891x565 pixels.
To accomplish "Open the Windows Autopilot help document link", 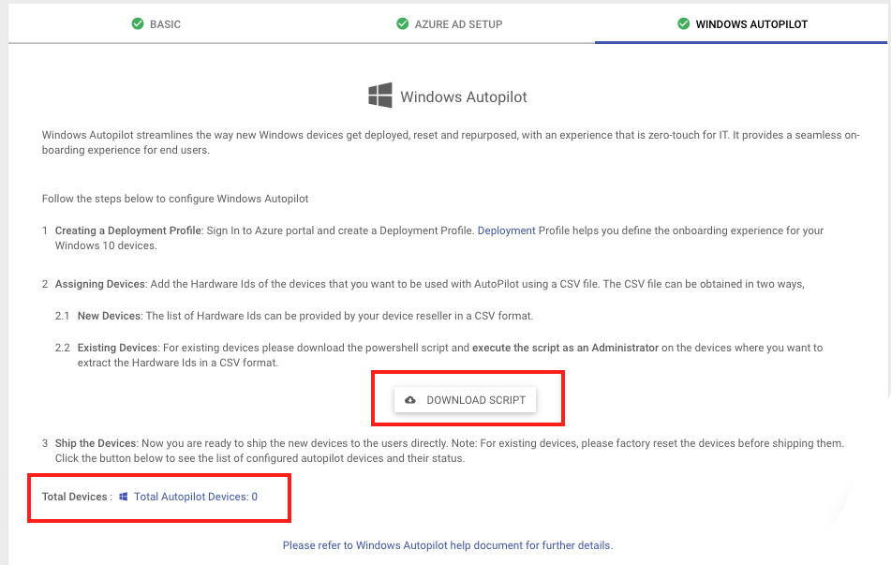I will point(448,545).
